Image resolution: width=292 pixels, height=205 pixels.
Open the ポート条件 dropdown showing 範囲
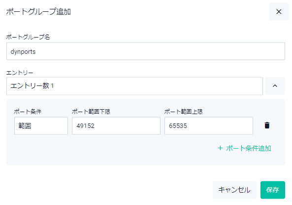click(x=41, y=126)
